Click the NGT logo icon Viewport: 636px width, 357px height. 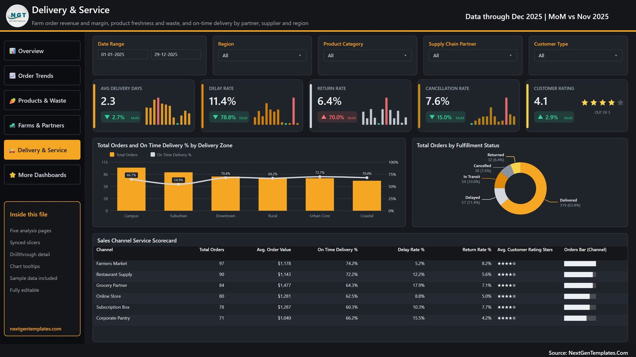[17, 16]
